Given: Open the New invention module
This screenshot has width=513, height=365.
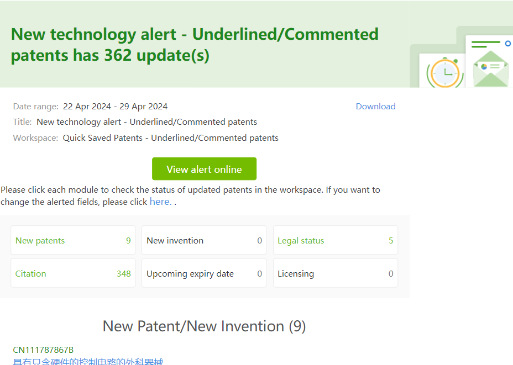Looking at the screenshot, I should coord(204,240).
